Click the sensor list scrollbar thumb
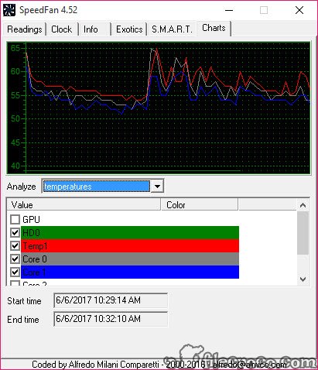The height and width of the screenshot is (370, 318). (x=303, y=233)
